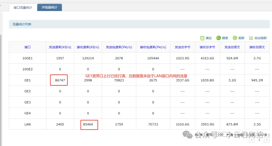Sort by 接收速率(KB/s) column header

click(x=88, y=47)
